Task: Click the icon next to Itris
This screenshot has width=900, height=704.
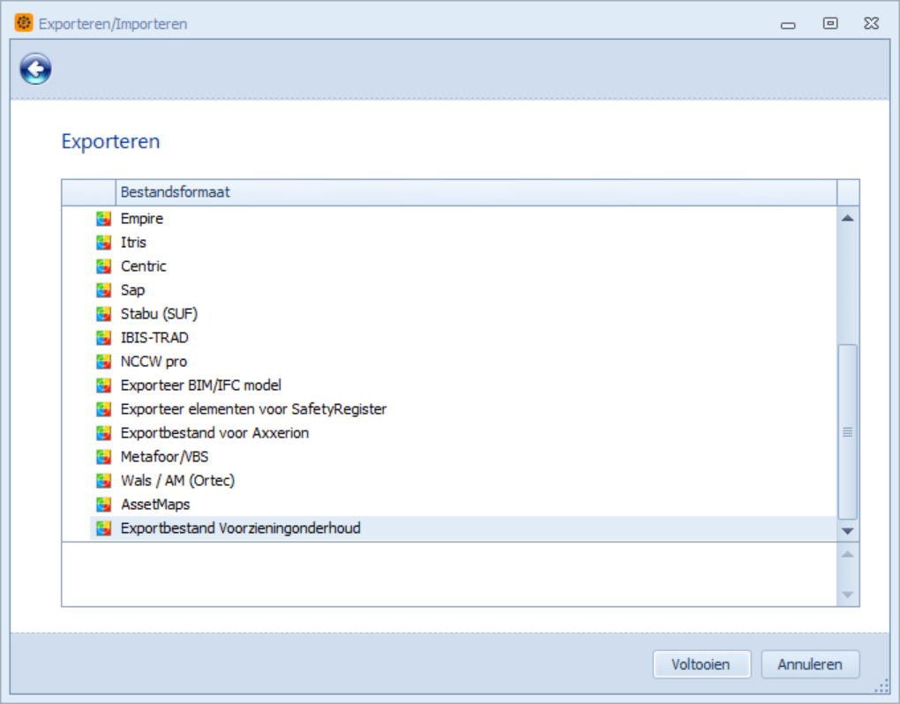Action: pyautogui.click(x=103, y=242)
